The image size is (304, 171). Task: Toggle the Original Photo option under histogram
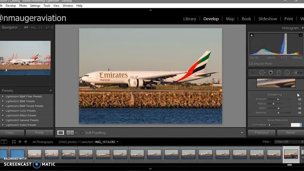261,64
